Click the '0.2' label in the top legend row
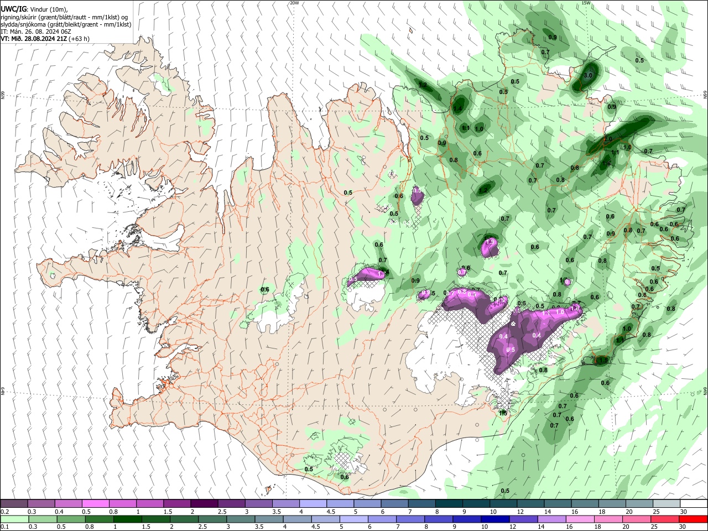 [x=5, y=512]
